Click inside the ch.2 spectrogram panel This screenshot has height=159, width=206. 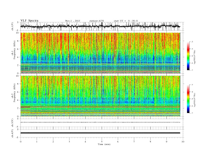tap(100, 96)
